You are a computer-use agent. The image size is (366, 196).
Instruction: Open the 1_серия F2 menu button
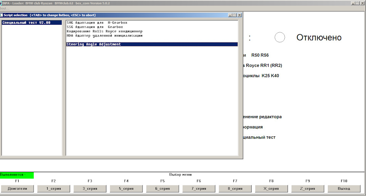54,188
